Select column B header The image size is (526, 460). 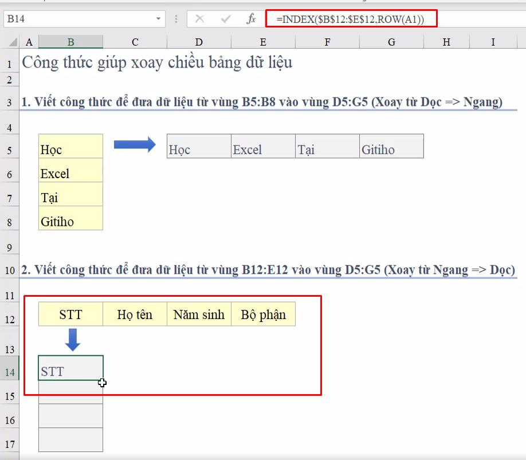[70, 41]
